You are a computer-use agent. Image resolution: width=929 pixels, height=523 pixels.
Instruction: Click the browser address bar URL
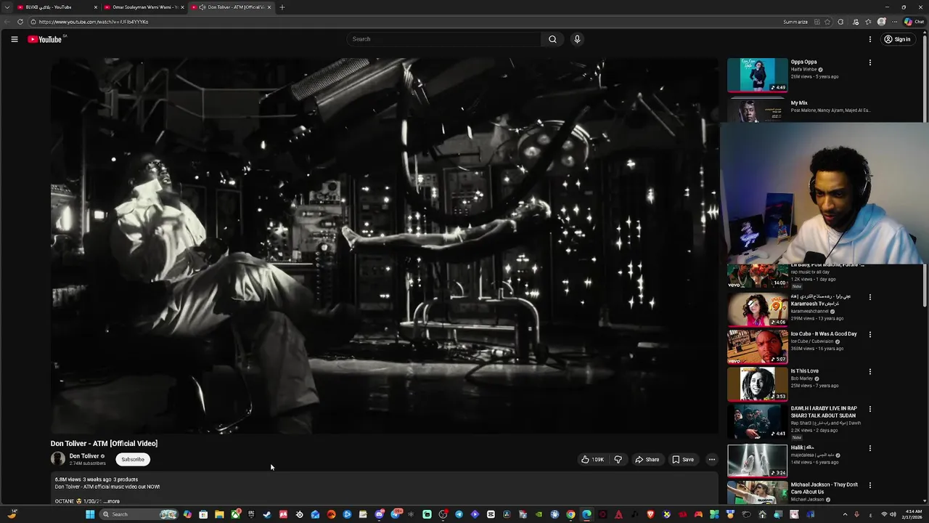tap(94, 22)
